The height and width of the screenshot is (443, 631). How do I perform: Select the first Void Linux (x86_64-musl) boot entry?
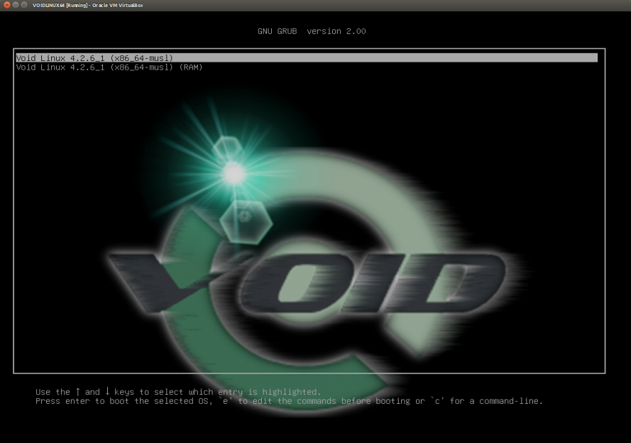coord(94,58)
